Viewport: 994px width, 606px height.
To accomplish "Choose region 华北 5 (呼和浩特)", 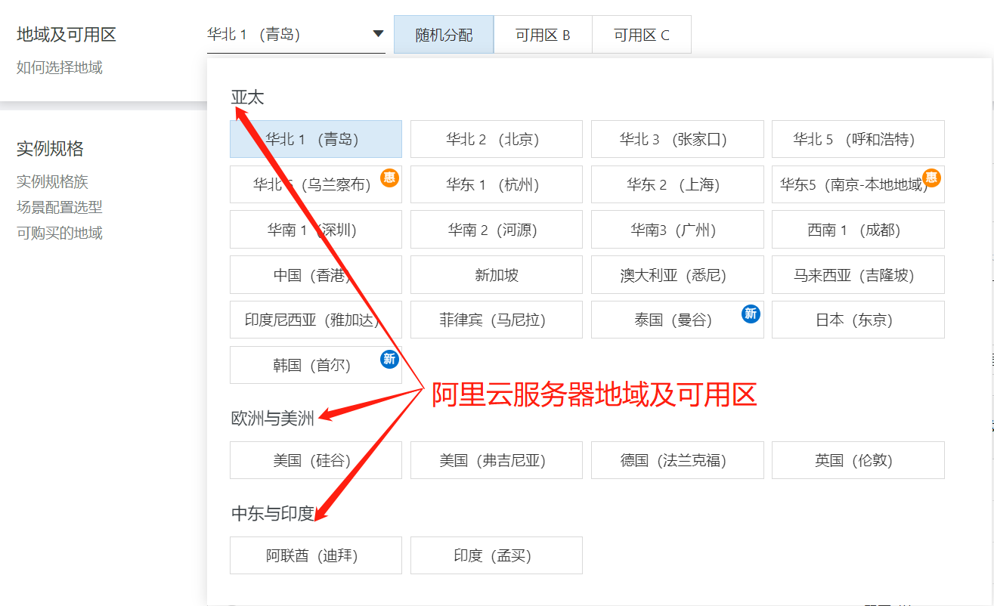I will point(858,139).
